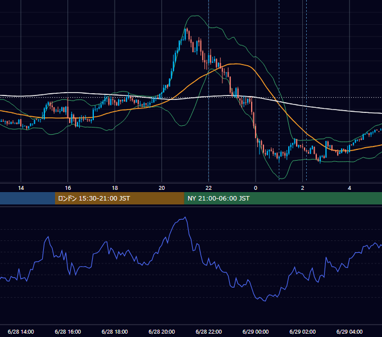The width and height of the screenshot is (382, 337).
Task: Click the 4 hour axis label
Action: tap(349, 188)
